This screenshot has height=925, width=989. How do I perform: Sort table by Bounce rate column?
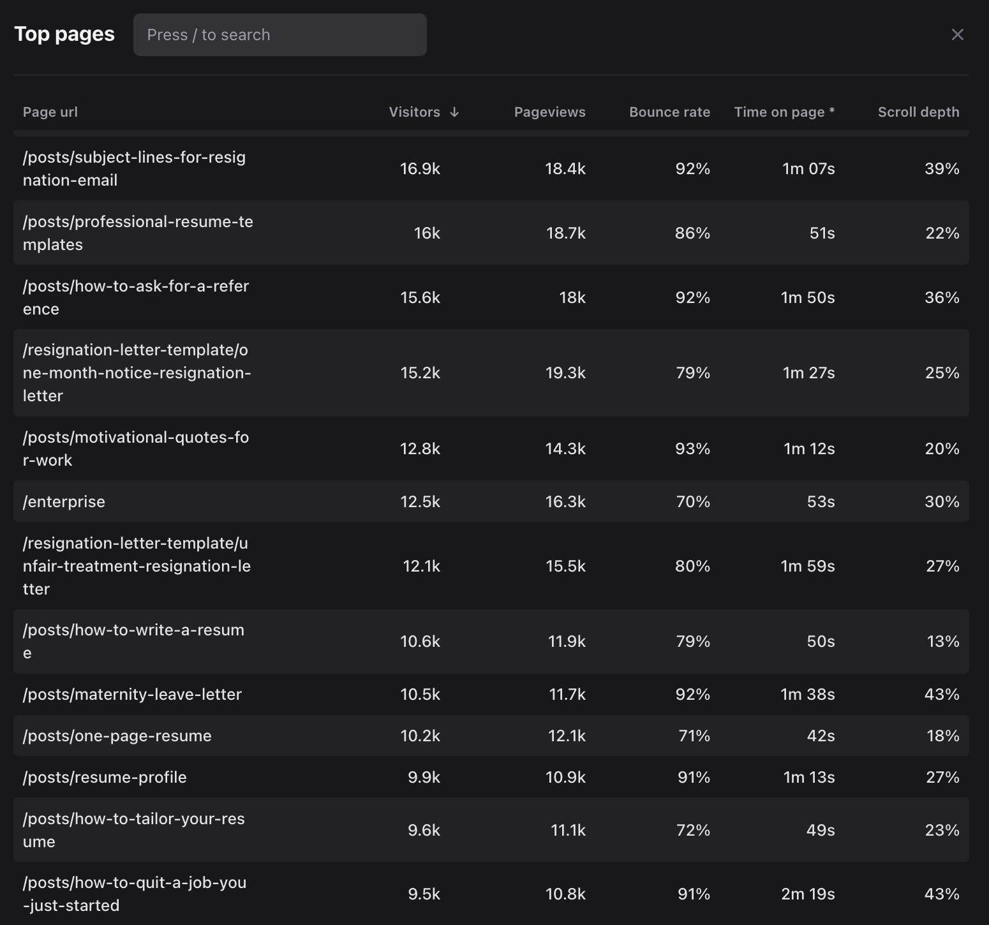pos(669,112)
